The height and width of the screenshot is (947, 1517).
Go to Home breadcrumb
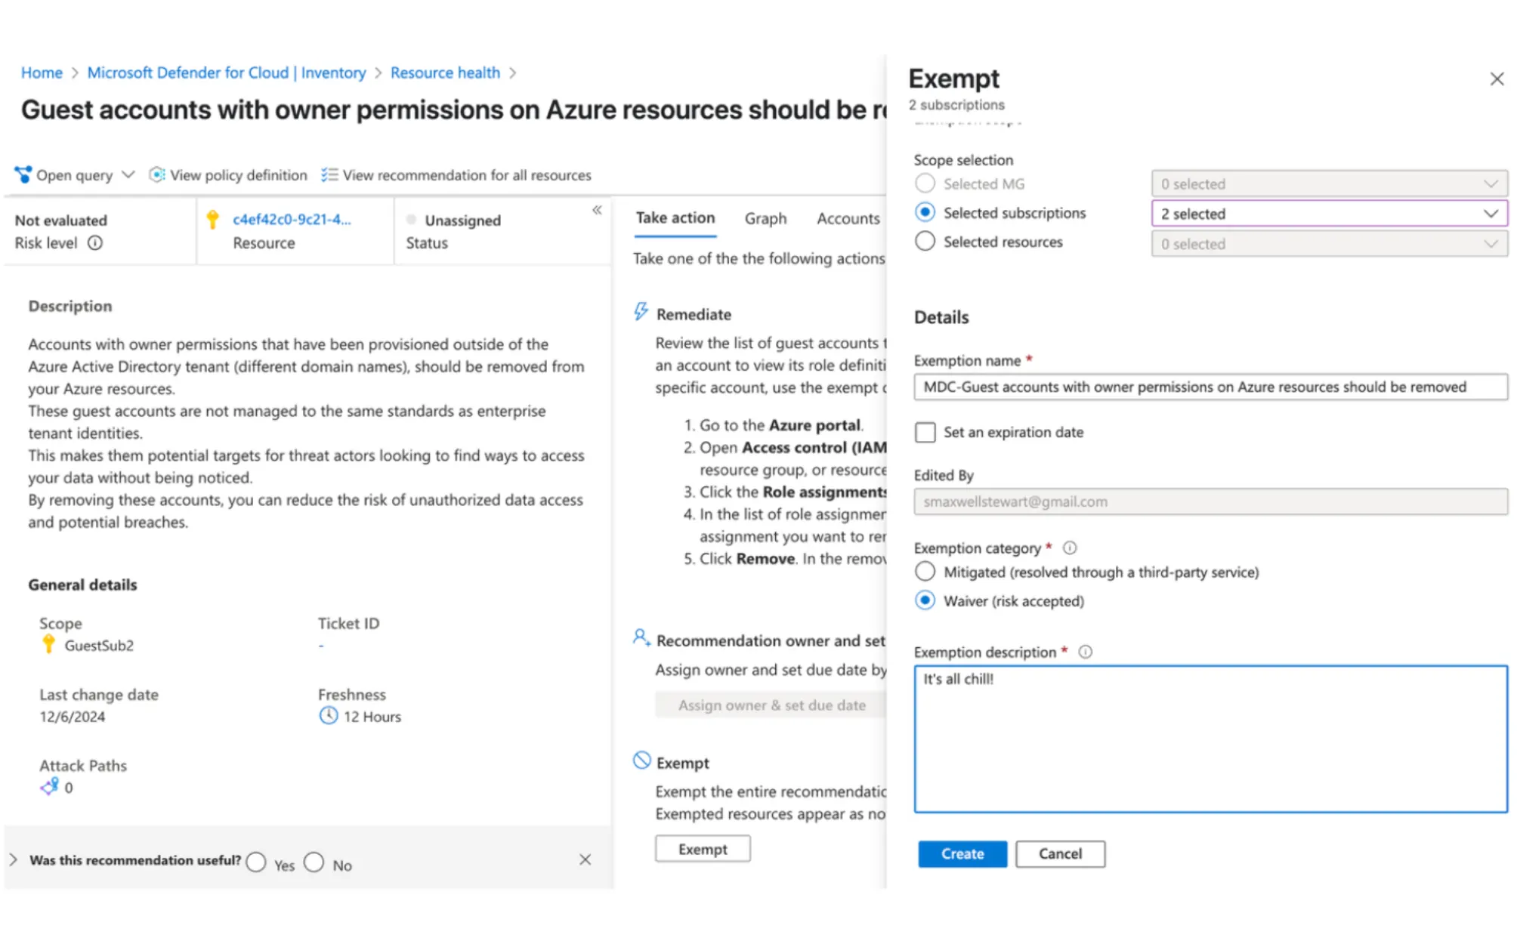42,72
